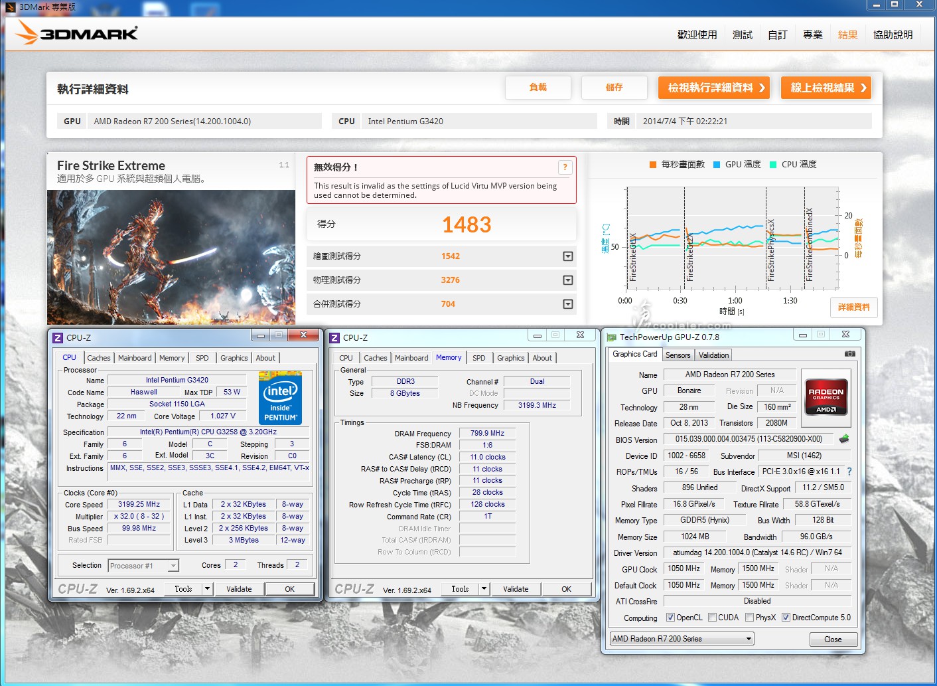Click the CPU temperature green legend square
This screenshot has width=937, height=686.
click(773, 165)
